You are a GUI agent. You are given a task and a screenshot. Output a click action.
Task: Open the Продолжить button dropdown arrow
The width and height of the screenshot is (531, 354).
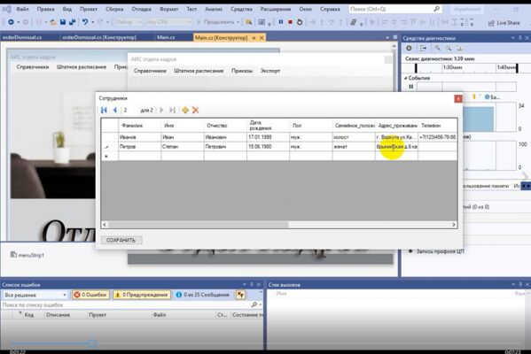point(238,22)
